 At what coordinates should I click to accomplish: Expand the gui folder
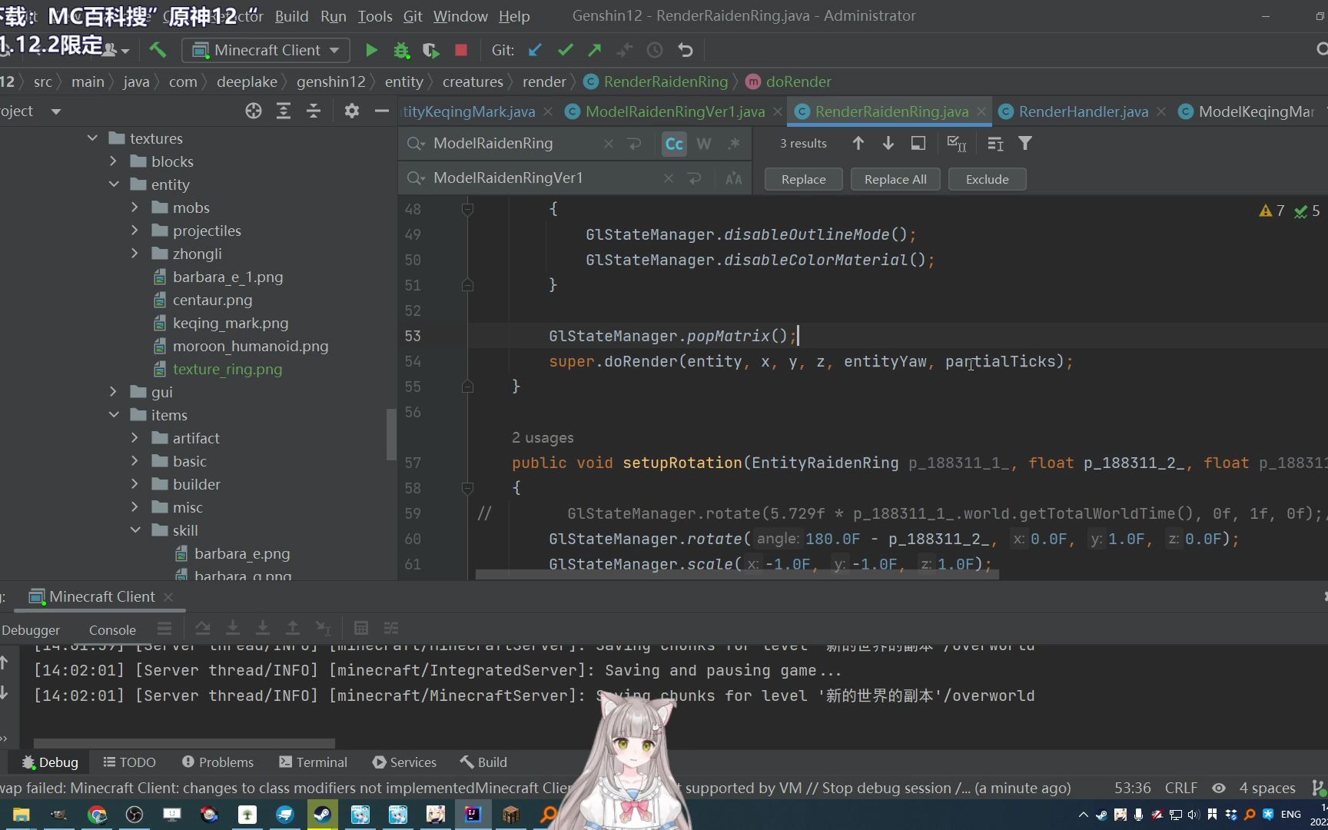[x=114, y=392]
